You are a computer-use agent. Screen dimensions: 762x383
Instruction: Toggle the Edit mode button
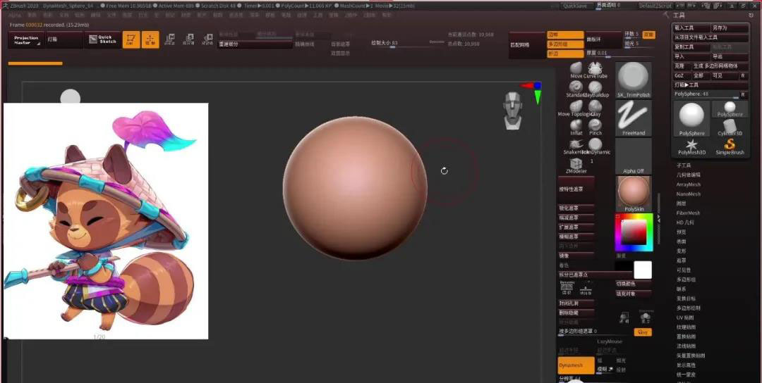click(x=131, y=39)
